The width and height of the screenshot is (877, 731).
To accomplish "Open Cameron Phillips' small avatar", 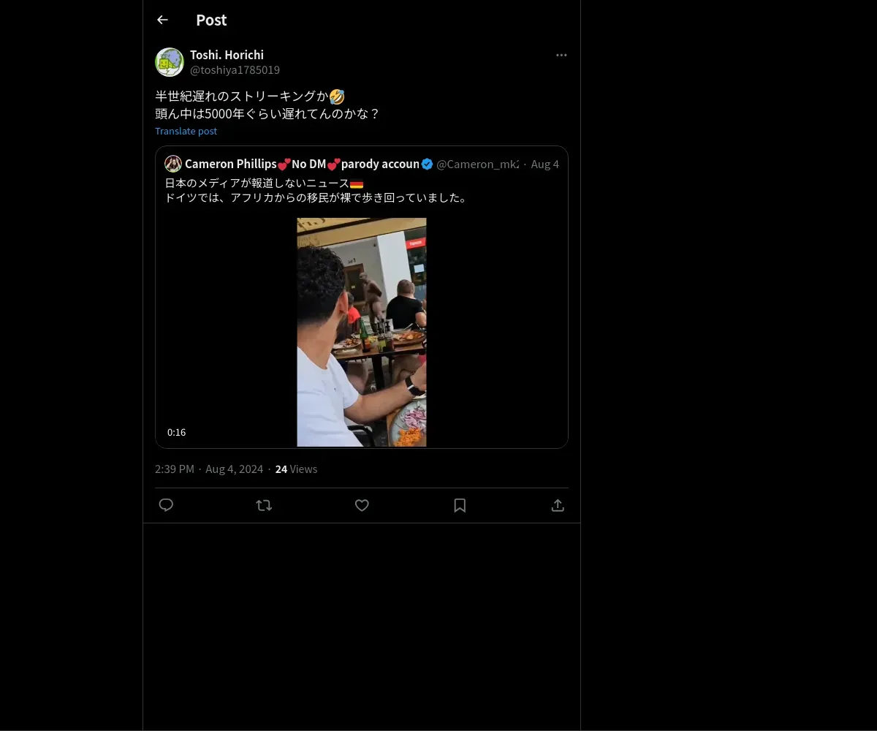I will click(x=173, y=164).
